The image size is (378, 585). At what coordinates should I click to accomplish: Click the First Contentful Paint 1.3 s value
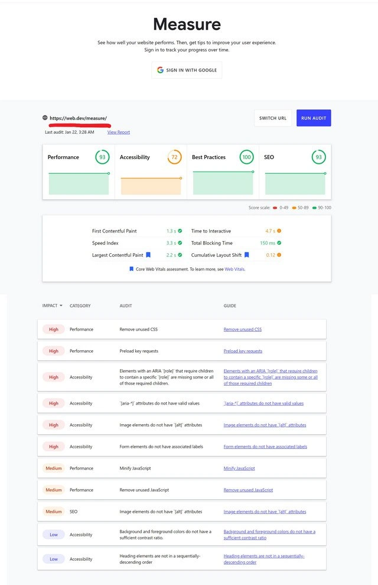click(171, 231)
